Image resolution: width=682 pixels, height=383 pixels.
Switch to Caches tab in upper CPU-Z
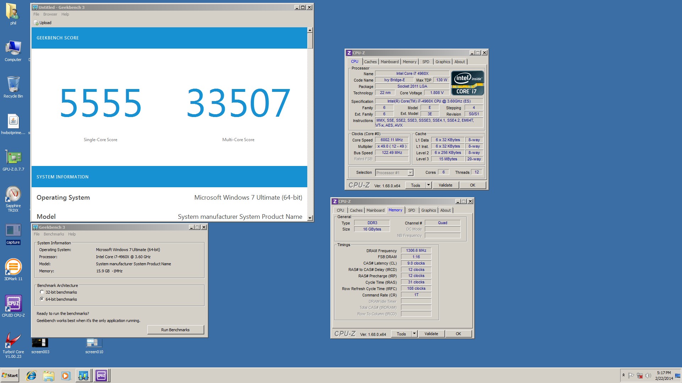coord(370,62)
